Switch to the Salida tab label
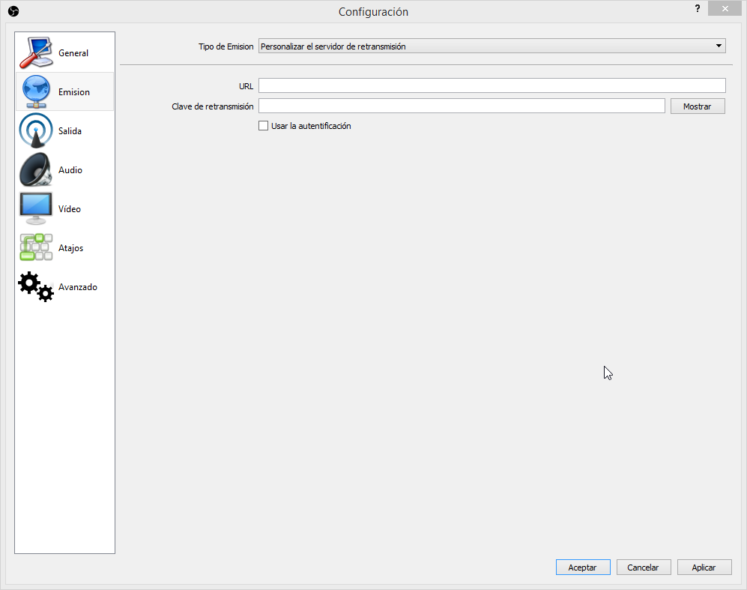Screen dimensions: 747x590 click(x=70, y=130)
